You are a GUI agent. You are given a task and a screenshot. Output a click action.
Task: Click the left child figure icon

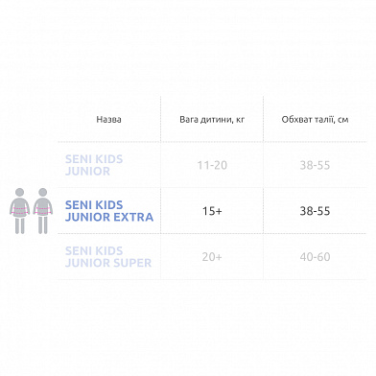[x=19, y=211]
